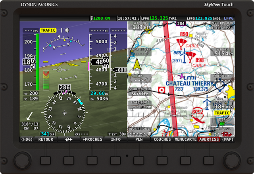This screenshot has width=254, height=174.
Task: Click the bezel button under MENUCARTE
Action: tap(185, 160)
